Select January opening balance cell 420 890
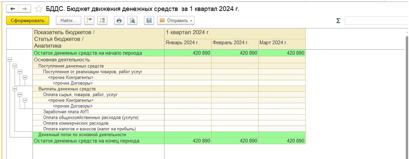The width and height of the screenshot is (409, 159). 188,53
